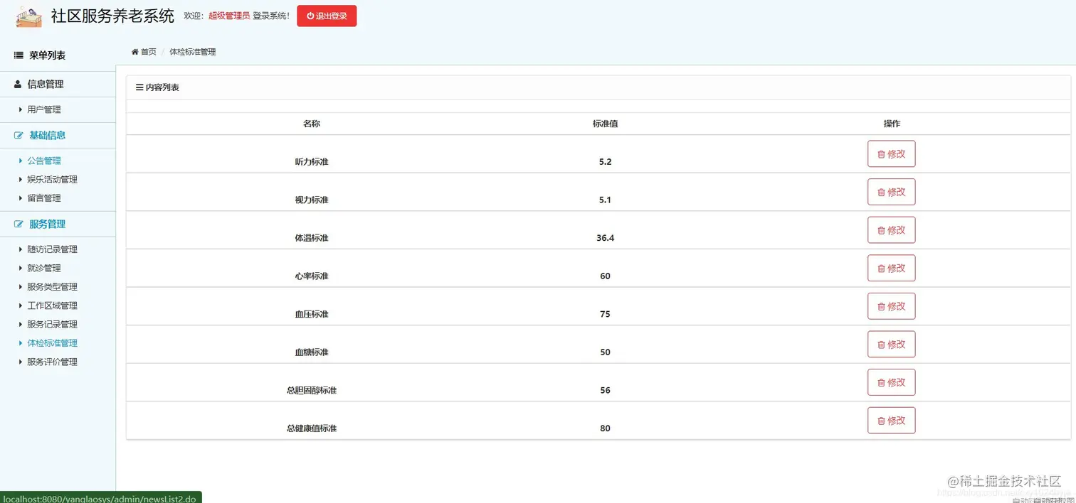The image size is (1076, 503).
Task: Click the arrow before 娱乐活动管理
Action: pyautogui.click(x=21, y=180)
